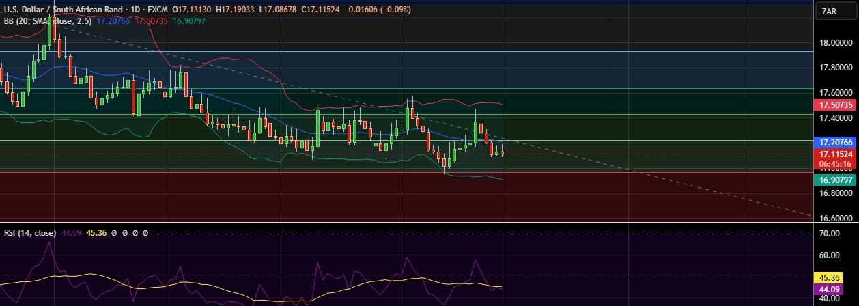Image resolution: width=859 pixels, height=306 pixels.
Task: Click the 60.00 level on RSI scale
Action: (829, 255)
